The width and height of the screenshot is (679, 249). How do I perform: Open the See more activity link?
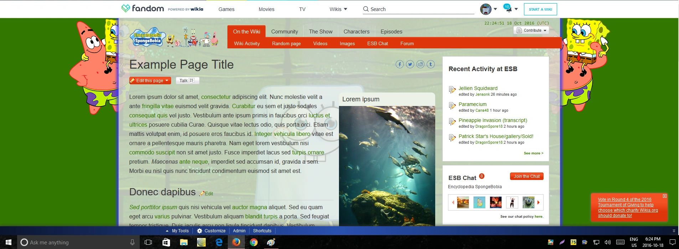point(534,153)
